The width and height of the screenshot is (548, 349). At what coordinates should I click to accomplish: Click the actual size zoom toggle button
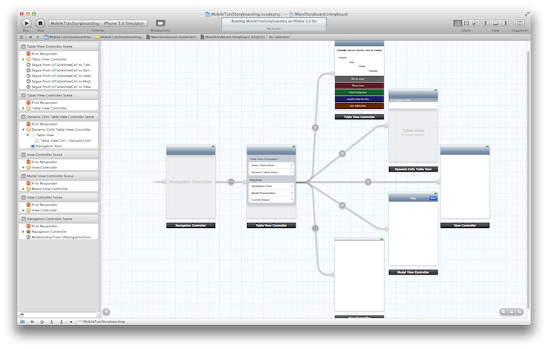tap(512, 311)
